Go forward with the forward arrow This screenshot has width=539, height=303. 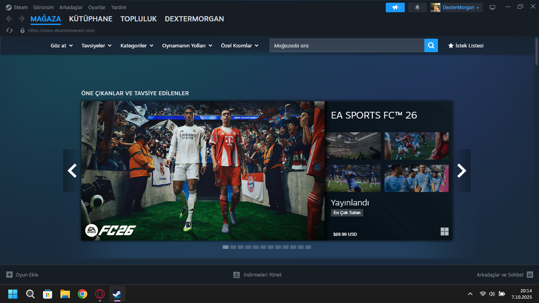point(21,19)
